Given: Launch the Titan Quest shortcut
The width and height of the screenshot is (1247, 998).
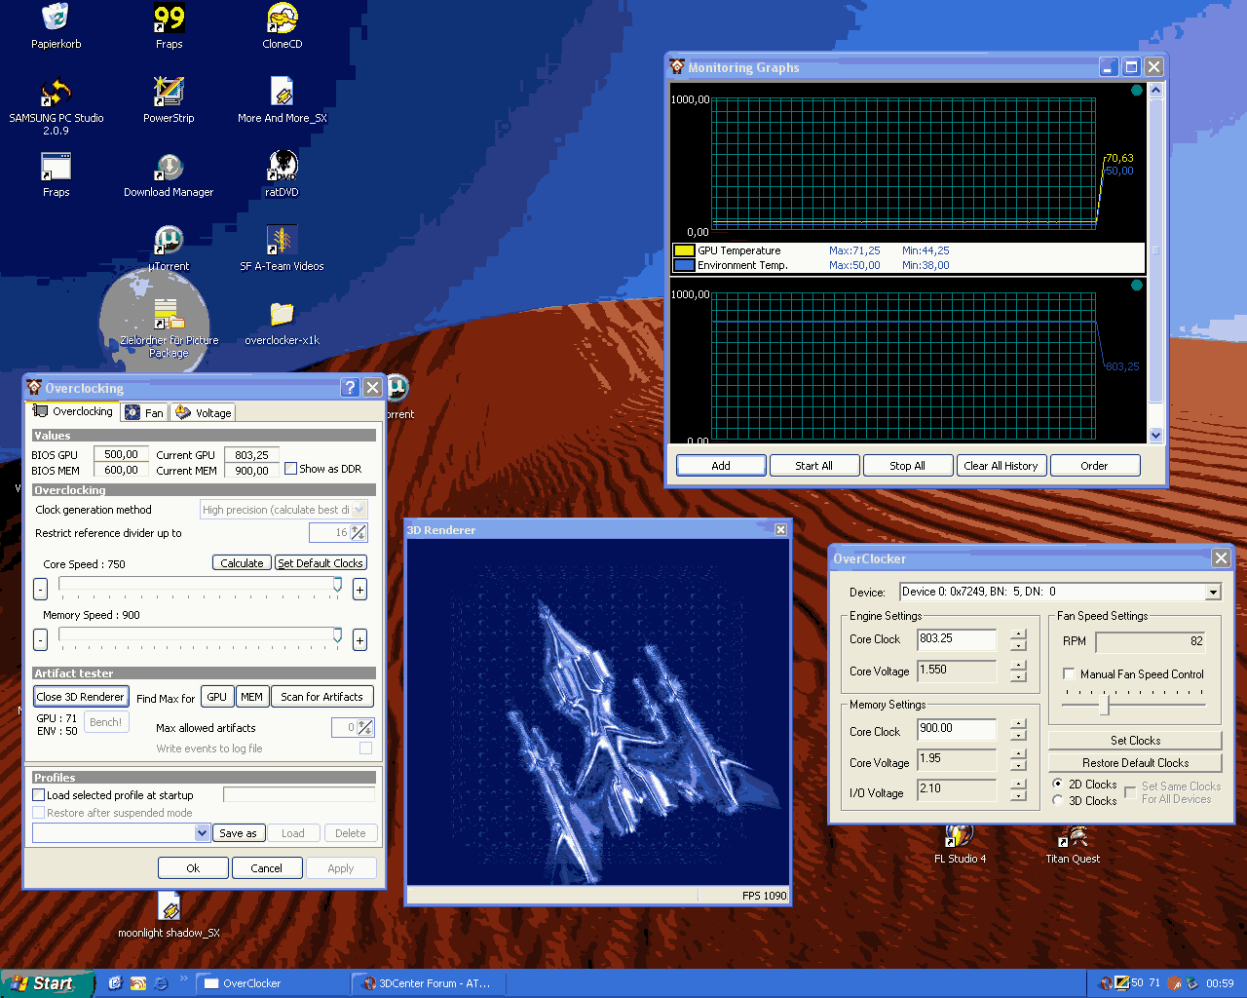Looking at the screenshot, I should (x=1073, y=838).
